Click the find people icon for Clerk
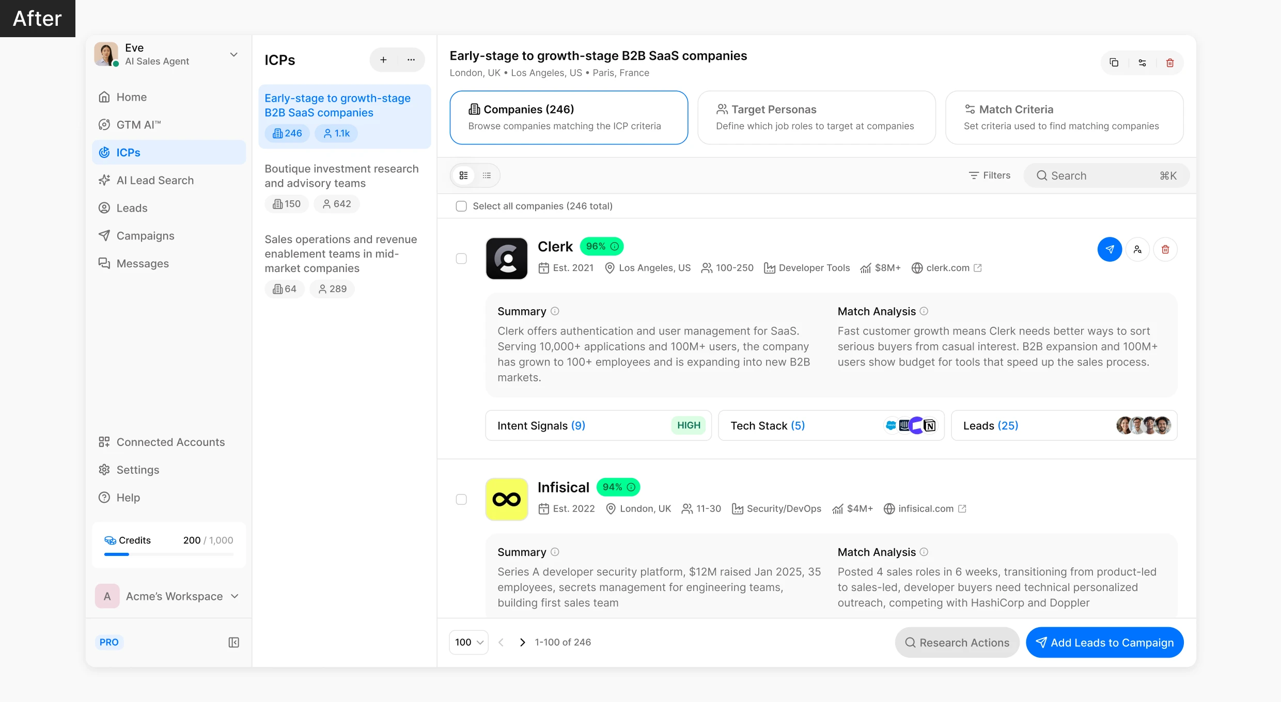The height and width of the screenshot is (702, 1281). [x=1137, y=249]
